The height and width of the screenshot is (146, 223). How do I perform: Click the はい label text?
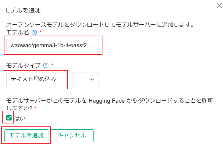(x=20, y=119)
